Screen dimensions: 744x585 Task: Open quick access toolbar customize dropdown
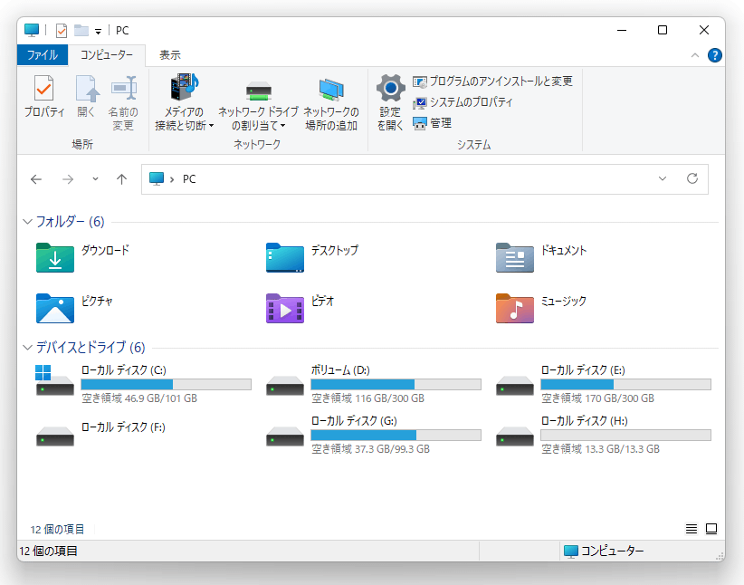[x=99, y=32]
